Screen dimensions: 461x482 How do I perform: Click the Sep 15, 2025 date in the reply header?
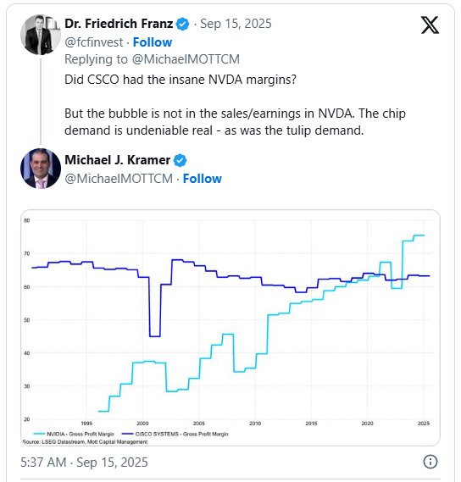pos(236,24)
